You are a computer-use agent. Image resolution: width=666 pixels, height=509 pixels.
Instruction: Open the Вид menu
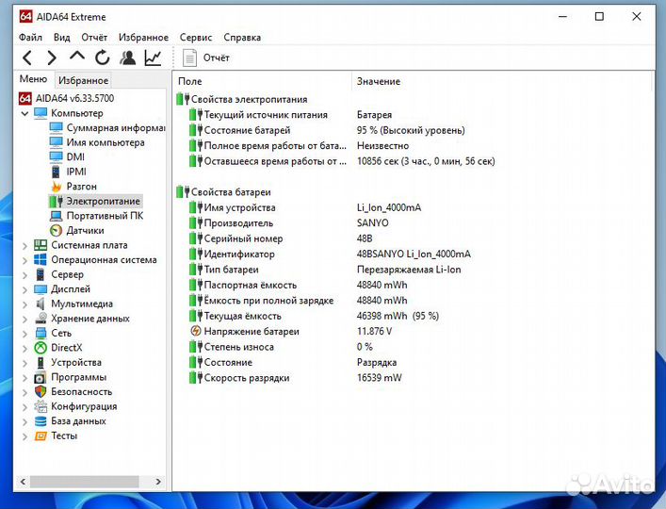(x=62, y=38)
